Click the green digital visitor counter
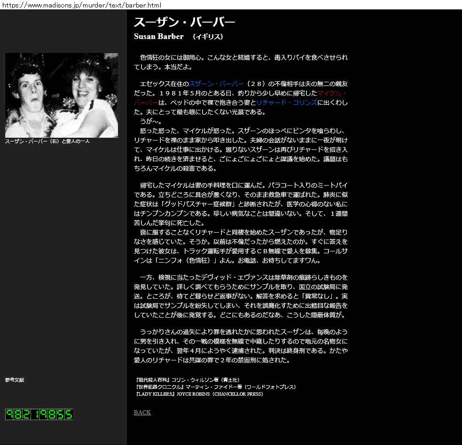Screen dimensions: 462x445 [39, 414]
